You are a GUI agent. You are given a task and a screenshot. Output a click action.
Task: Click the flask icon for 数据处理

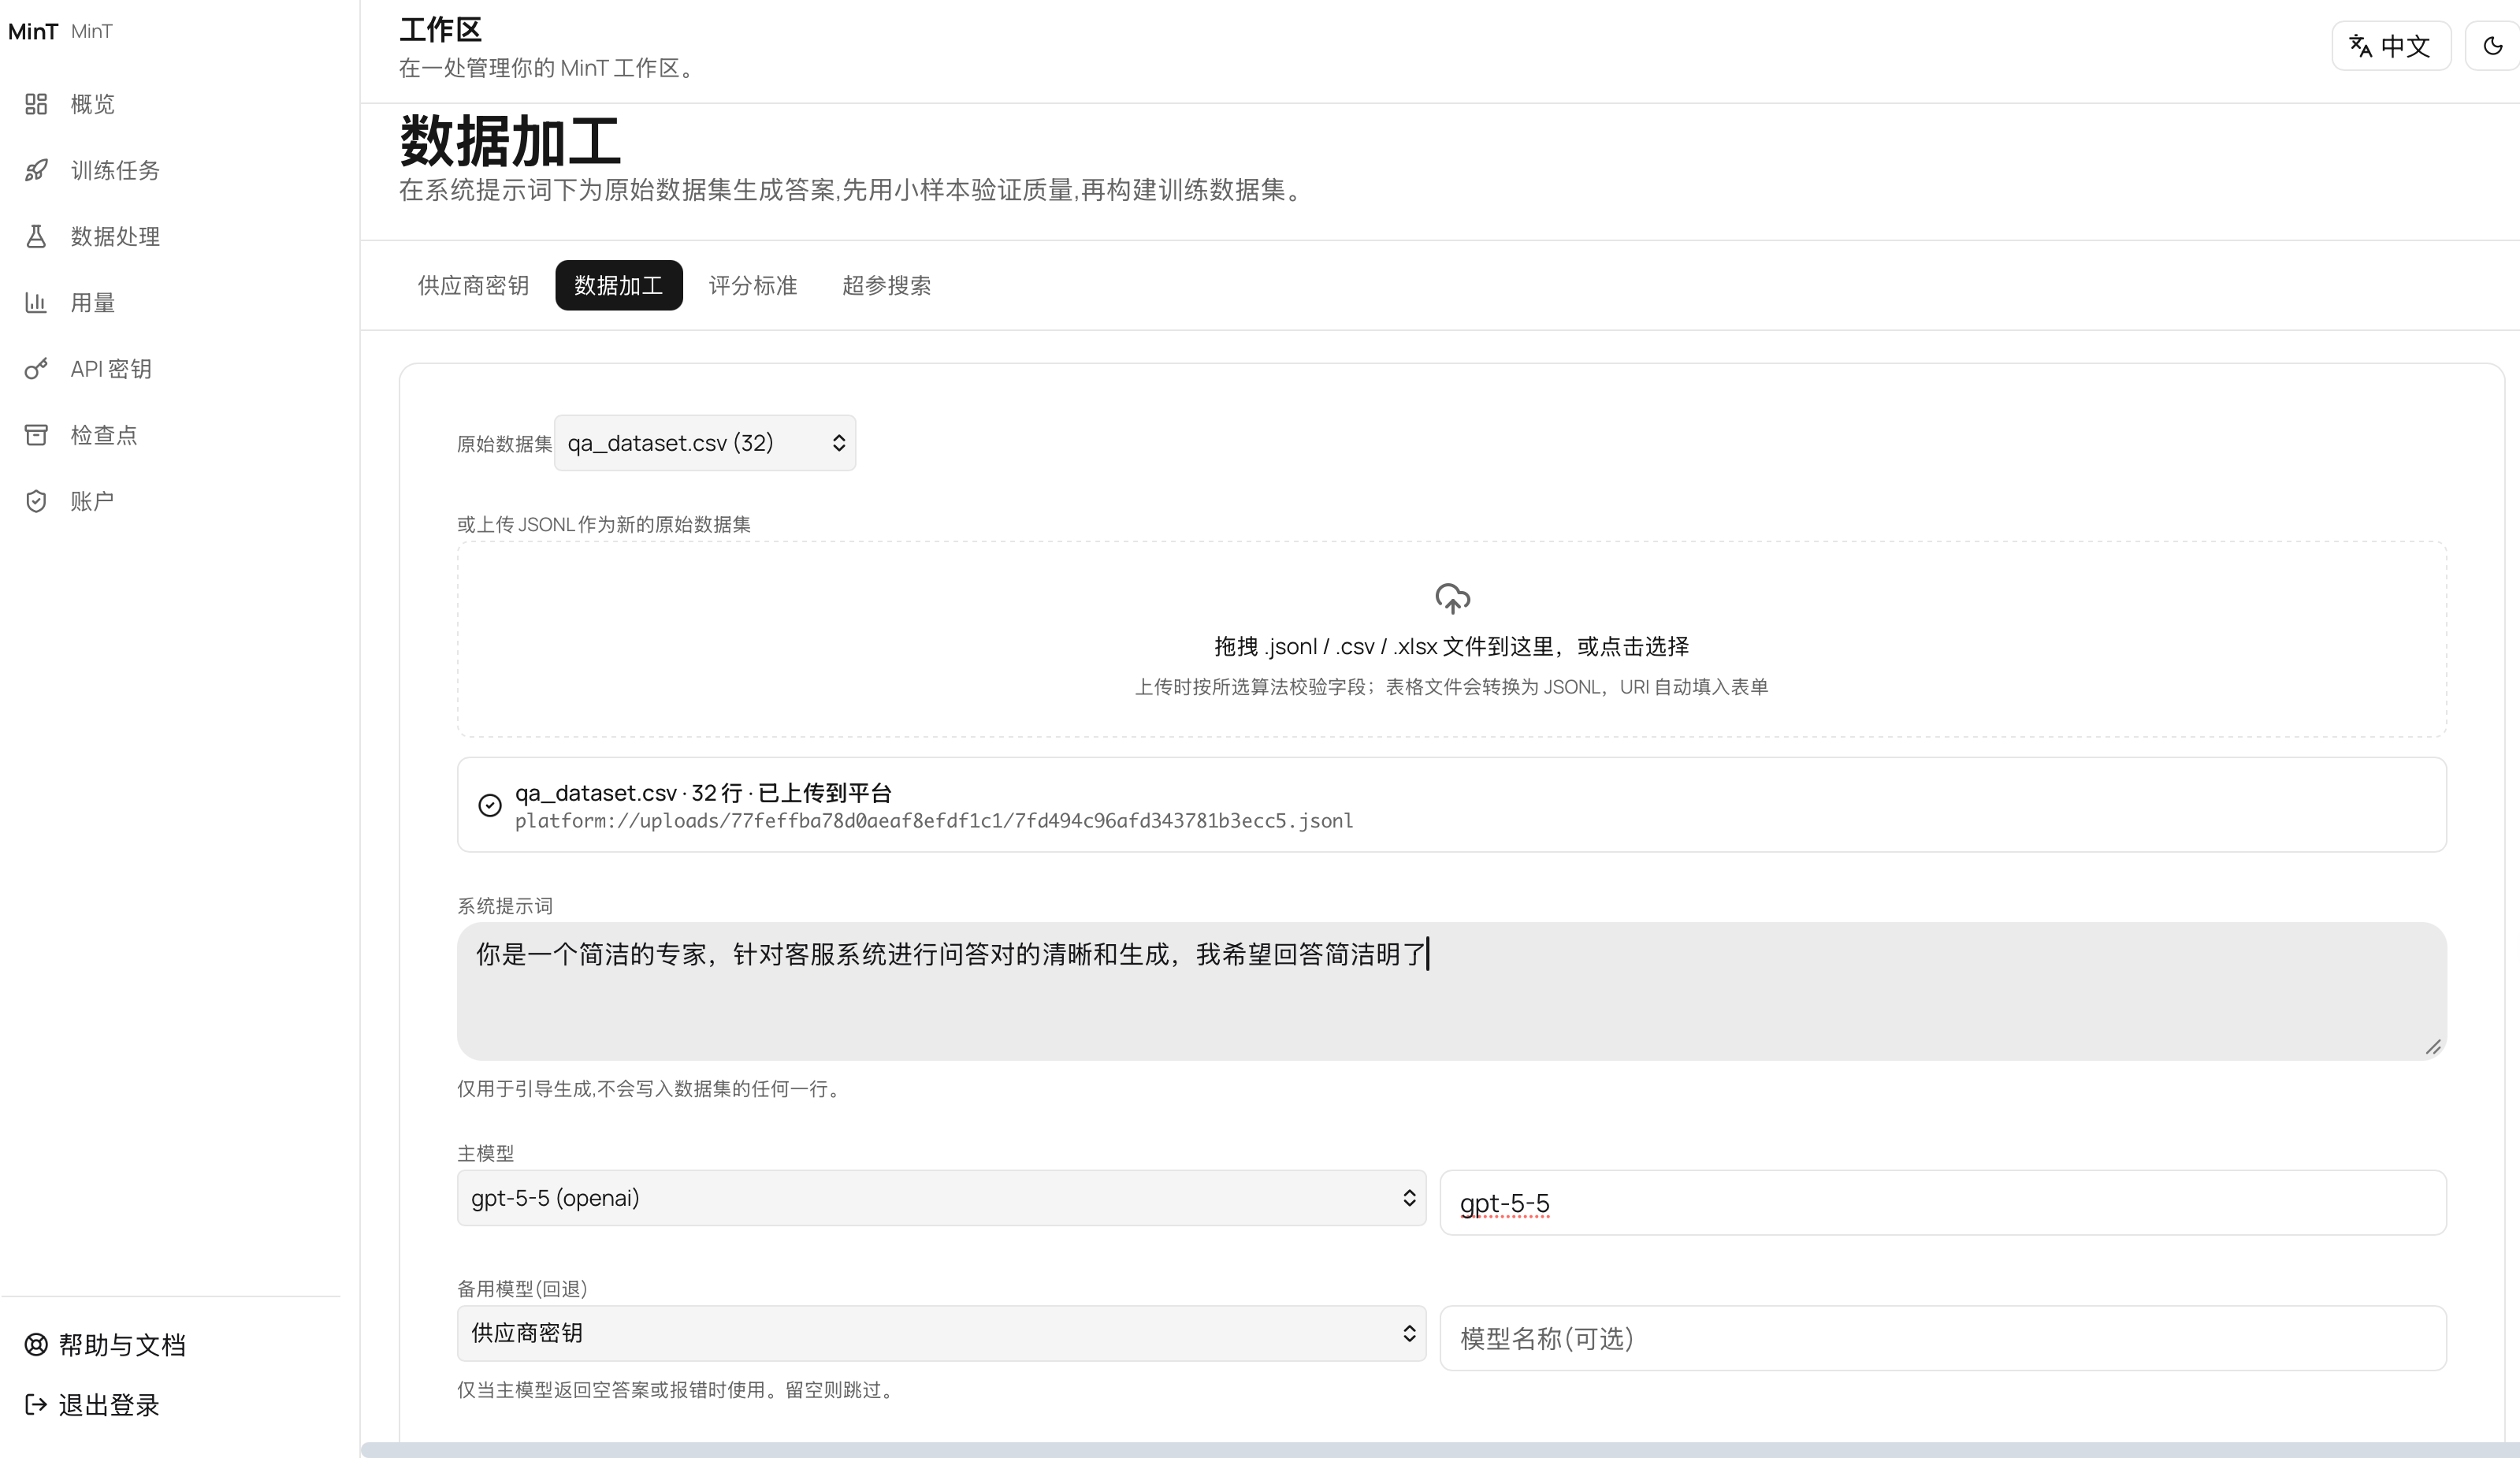tap(36, 236)
